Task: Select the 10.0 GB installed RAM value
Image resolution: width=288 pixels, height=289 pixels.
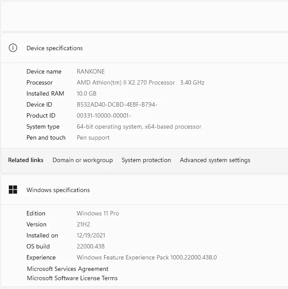Action: coord(86,93)
